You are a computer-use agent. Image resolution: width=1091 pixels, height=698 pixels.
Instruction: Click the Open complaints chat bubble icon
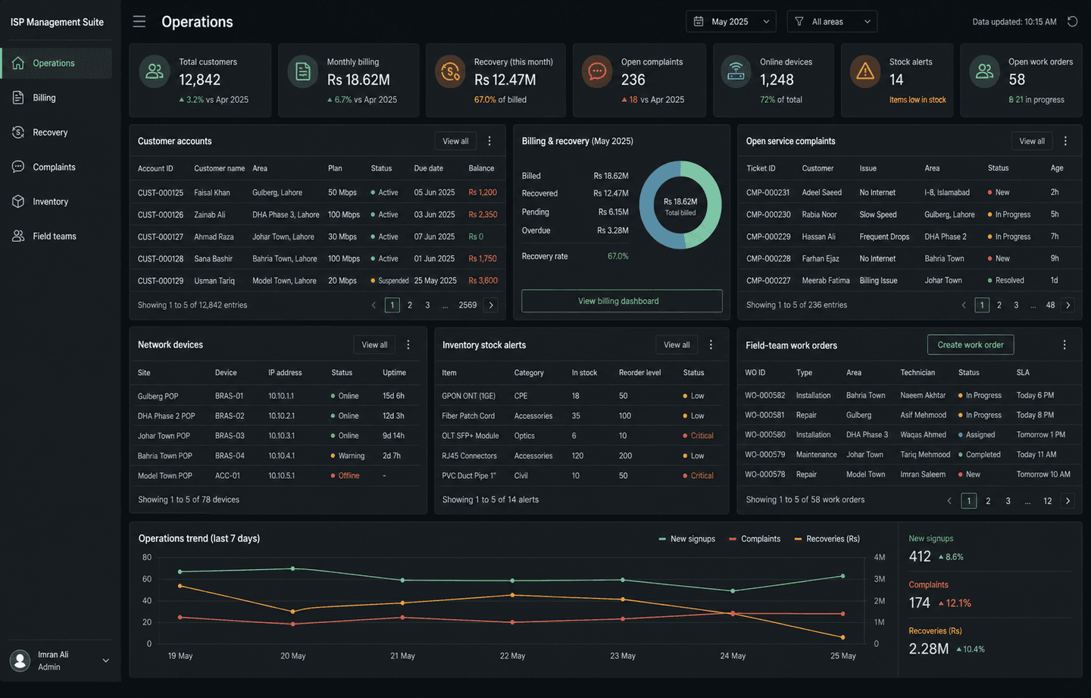pos(597,72)
